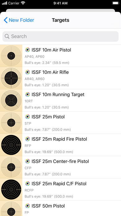Select ISSF 25m Center-fire Pistol title

[x=60, y=161]
